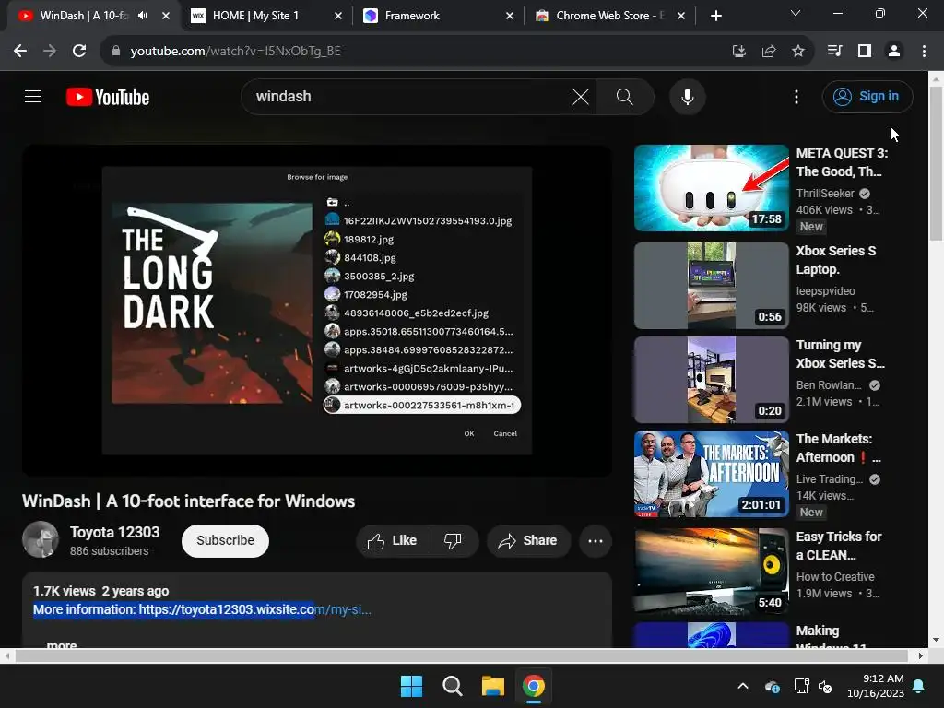Start voice search with the microphone
The width and height of the screenshot is (944, 708).
coord(688,96)
